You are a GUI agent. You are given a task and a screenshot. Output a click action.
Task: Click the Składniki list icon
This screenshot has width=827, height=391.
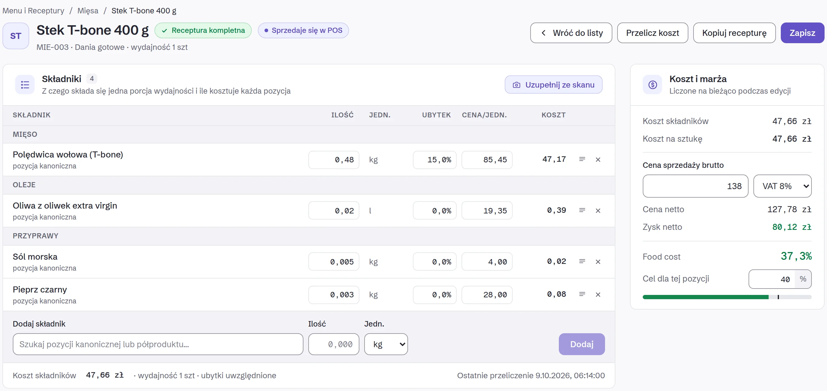pyautogui.click(x=25, y=85)
